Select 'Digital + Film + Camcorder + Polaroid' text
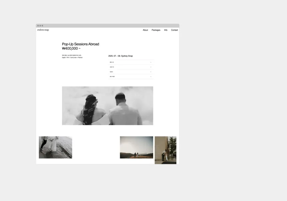 click(x=72, y=58)
